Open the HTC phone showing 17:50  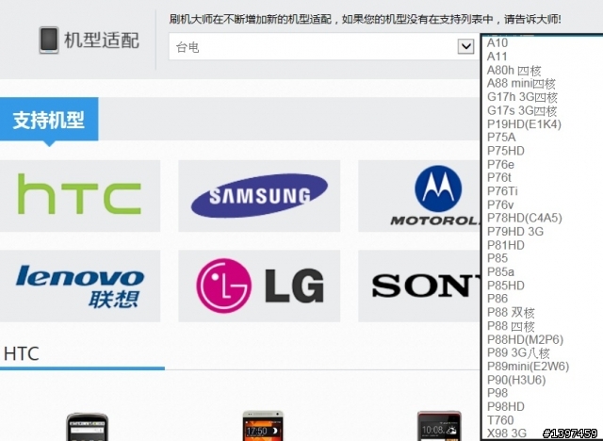pos(263,426)
